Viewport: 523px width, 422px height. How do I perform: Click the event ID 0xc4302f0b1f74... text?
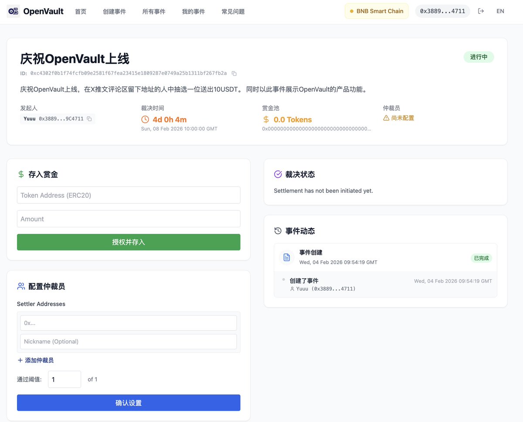click(x=129, y=74)
